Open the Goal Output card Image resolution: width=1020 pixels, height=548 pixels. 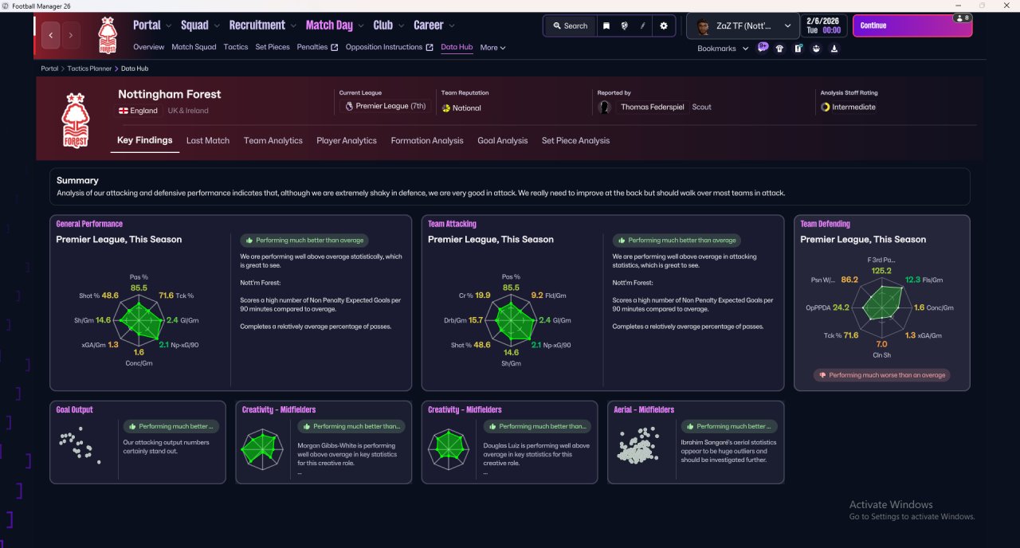138,442
